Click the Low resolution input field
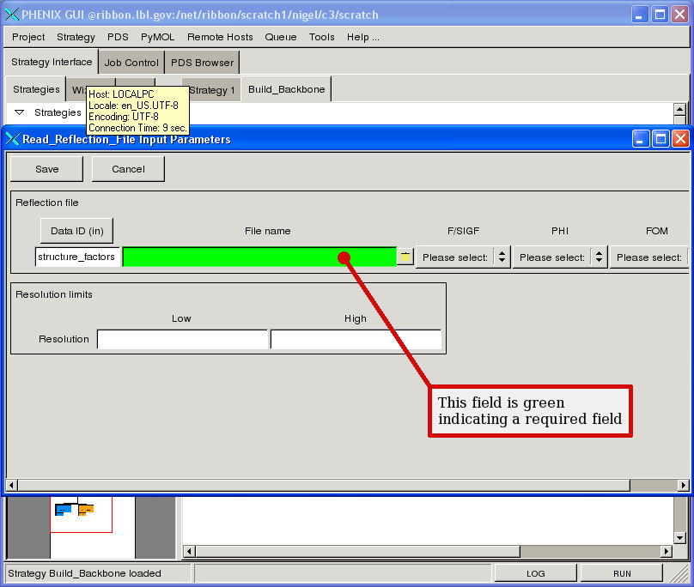The image size is (694, 587). [182, 339]
